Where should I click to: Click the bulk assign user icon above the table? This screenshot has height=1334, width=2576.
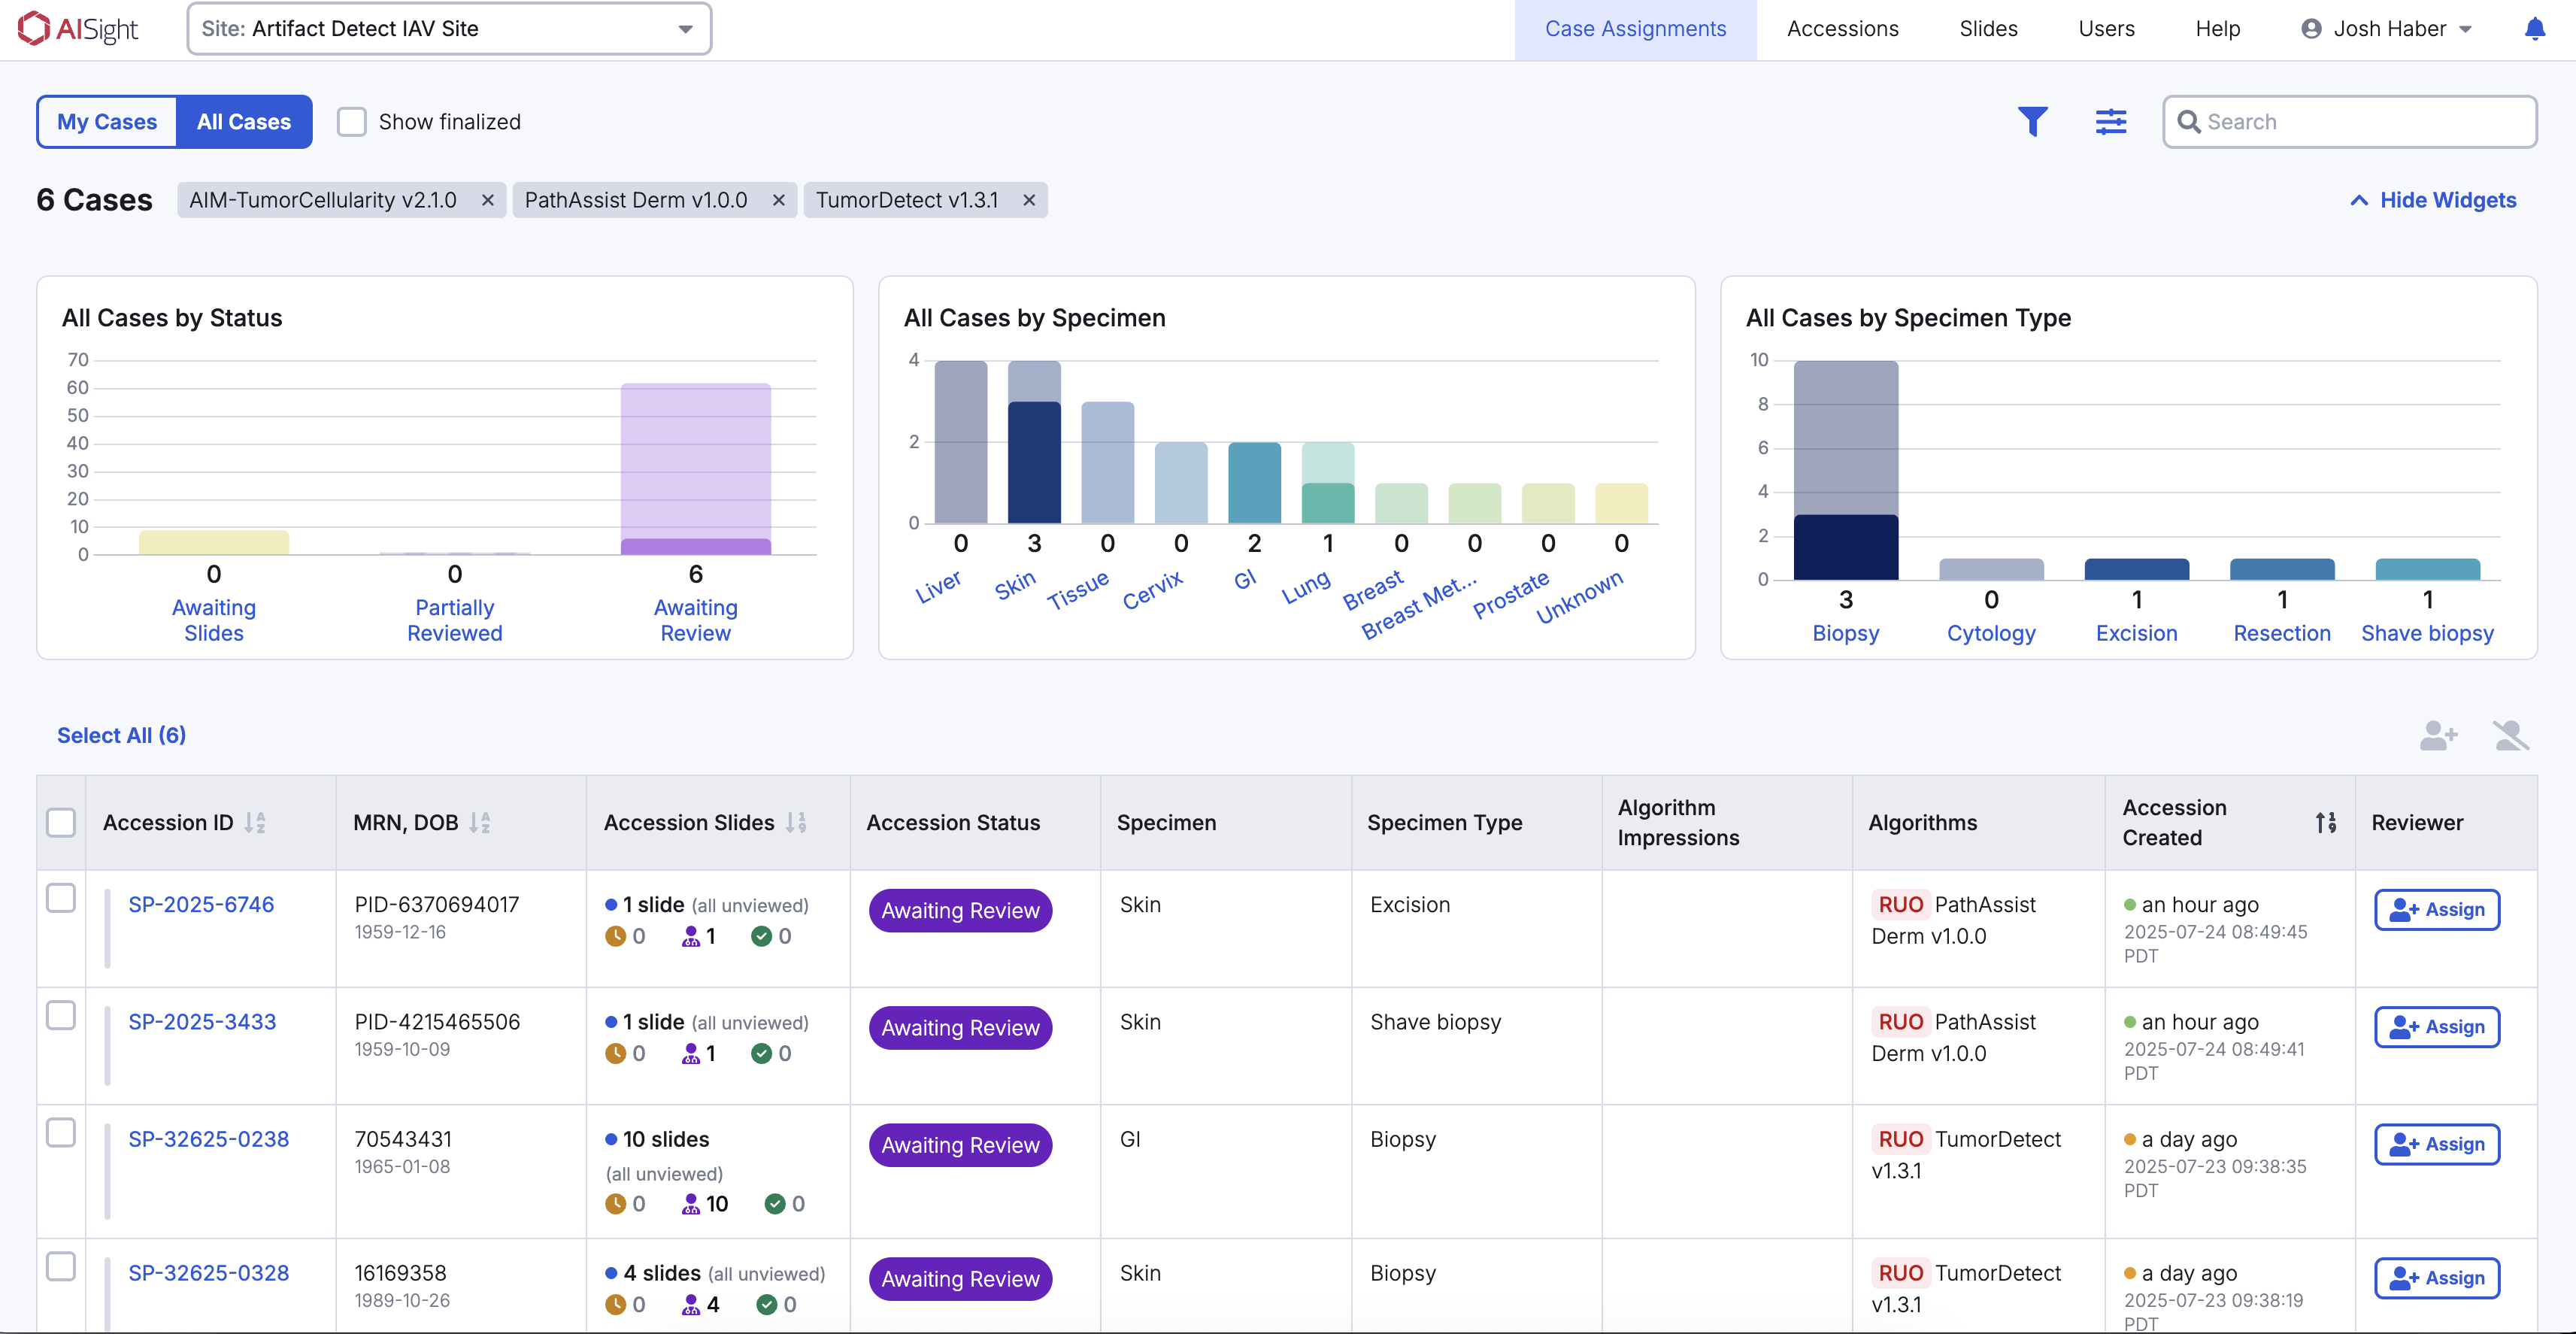2439,735
